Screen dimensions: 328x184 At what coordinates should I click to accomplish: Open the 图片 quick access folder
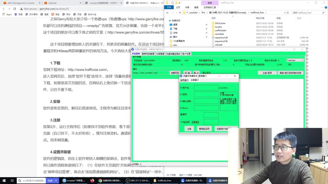(175, 37)
